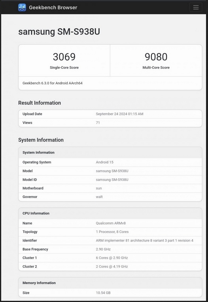208x302 pixels.
Task: Select the motherboard value sun
Action: [99, 189]
